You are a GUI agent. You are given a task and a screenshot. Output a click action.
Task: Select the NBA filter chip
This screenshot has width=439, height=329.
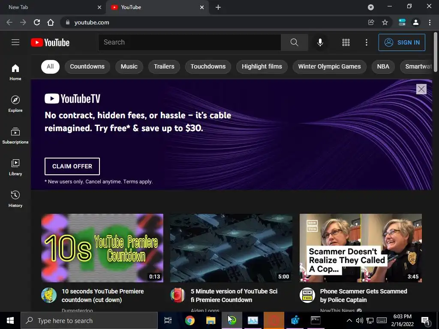click(383, 66)
